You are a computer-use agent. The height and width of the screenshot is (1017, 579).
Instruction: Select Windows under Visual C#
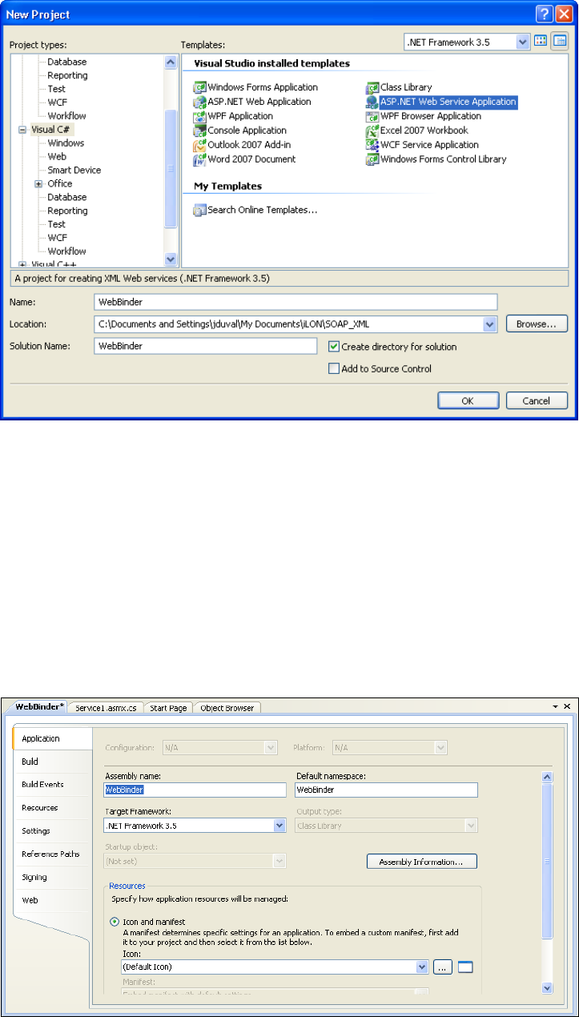pos(66,143)
